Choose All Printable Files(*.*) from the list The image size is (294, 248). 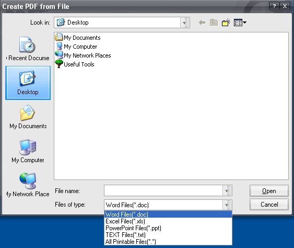[x=168, y=242]
